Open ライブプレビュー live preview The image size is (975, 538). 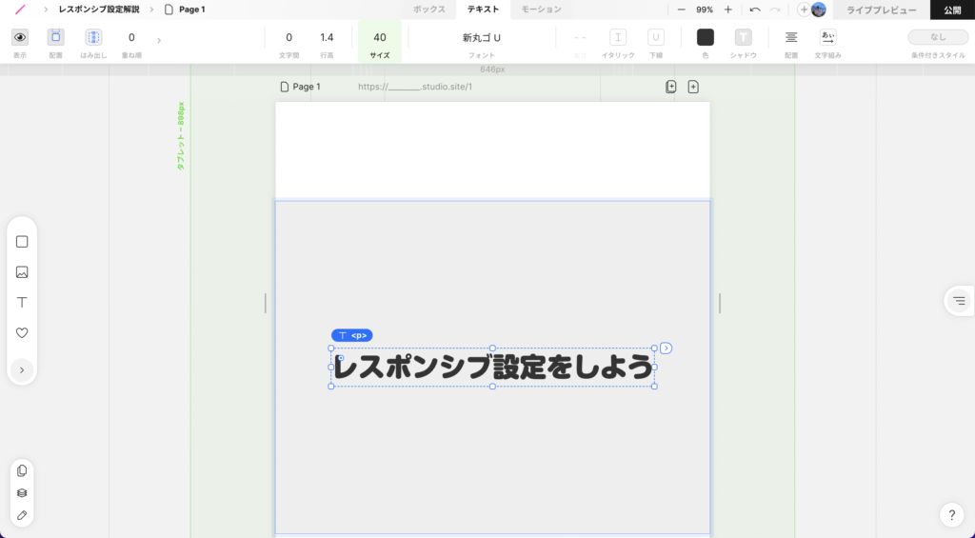[x=881, y=10]
